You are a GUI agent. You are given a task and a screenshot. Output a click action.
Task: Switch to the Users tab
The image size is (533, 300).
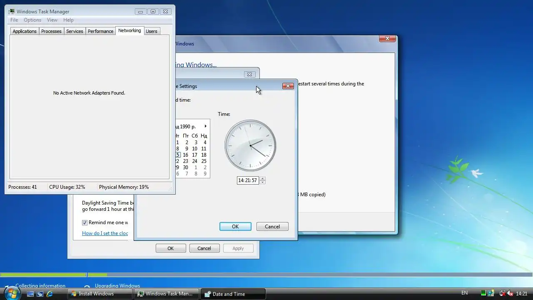click(152, 31)
